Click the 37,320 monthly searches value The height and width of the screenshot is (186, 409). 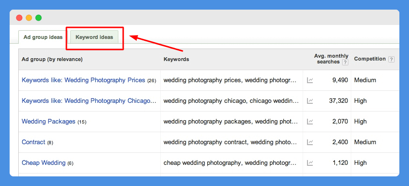pos(338,101)
